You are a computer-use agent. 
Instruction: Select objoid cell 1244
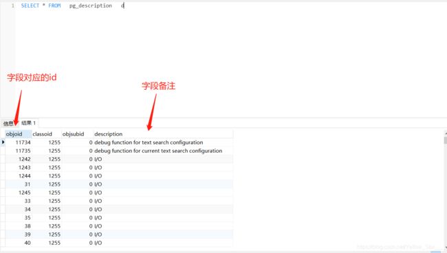[18, 176]
